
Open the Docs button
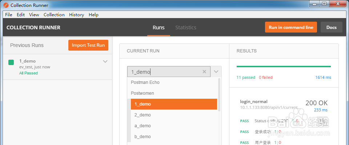332,27
